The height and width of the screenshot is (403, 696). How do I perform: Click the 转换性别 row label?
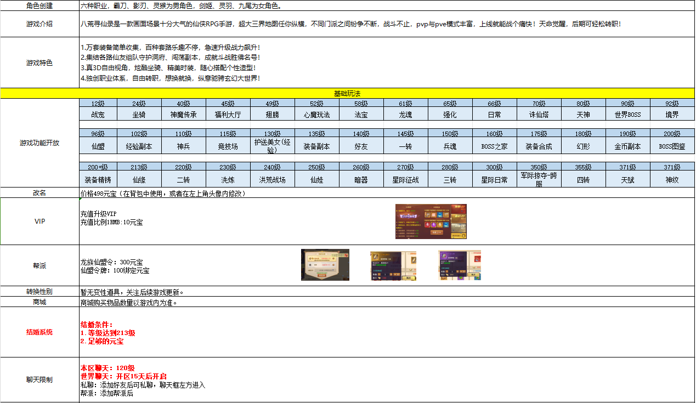[x=39, y=292]
